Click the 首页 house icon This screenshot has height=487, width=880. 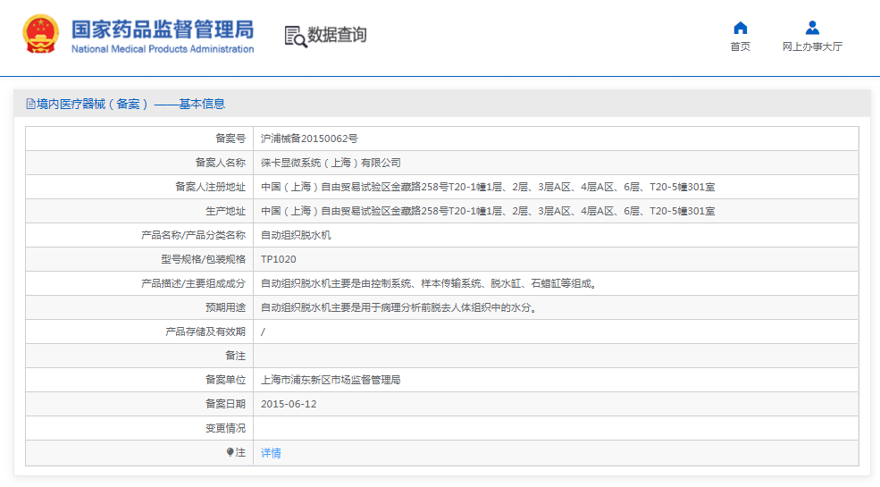(740, 28)
